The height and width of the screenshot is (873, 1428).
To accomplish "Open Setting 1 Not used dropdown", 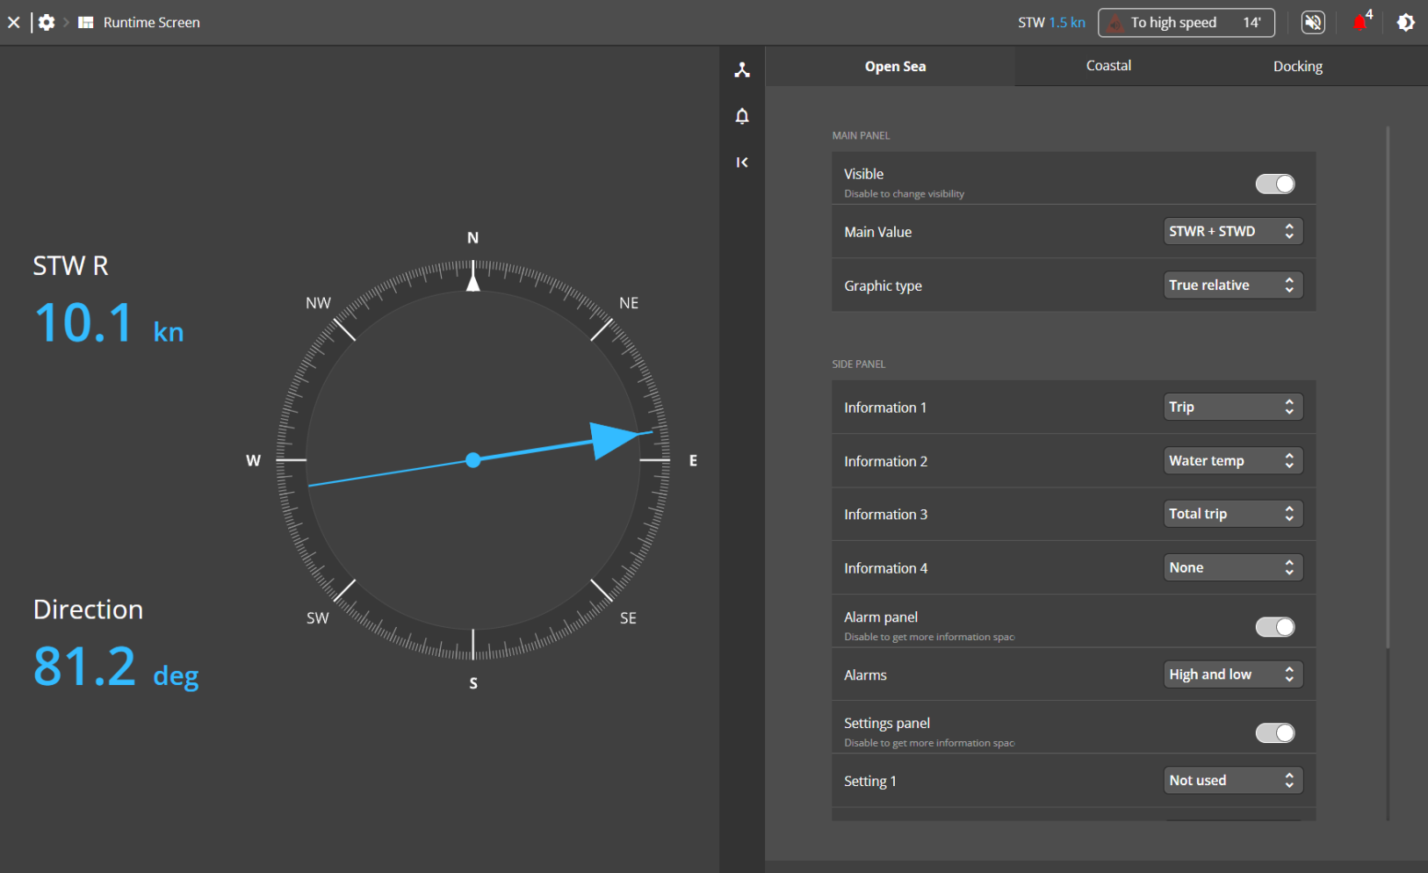I will (1233, 781).
